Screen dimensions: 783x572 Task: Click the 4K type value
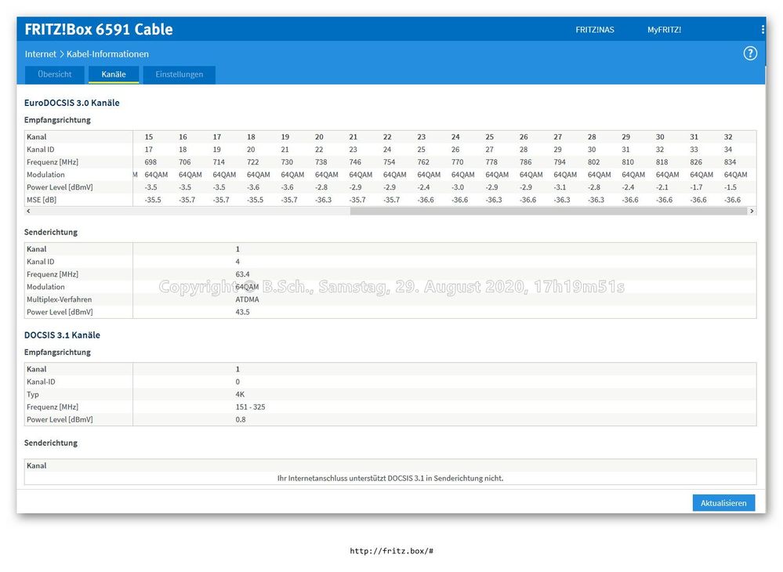240,394
